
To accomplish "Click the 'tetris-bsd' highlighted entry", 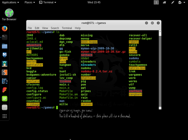I will [137, 68].
